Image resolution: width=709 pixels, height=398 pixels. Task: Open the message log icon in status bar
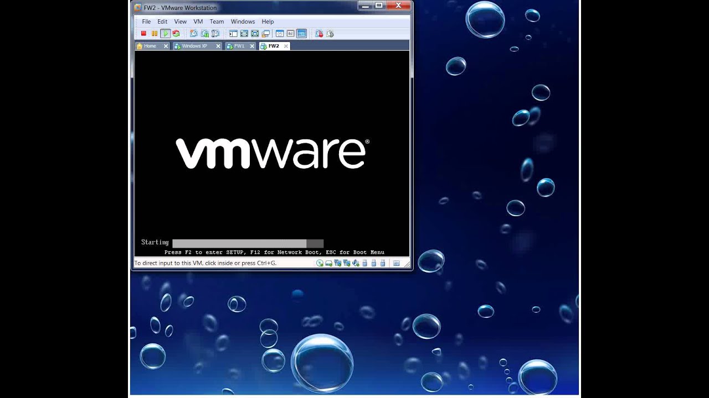pyautogui.click(x=396, y=263)
